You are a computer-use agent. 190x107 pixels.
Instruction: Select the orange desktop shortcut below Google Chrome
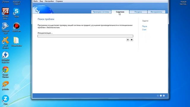click(5, 86)
